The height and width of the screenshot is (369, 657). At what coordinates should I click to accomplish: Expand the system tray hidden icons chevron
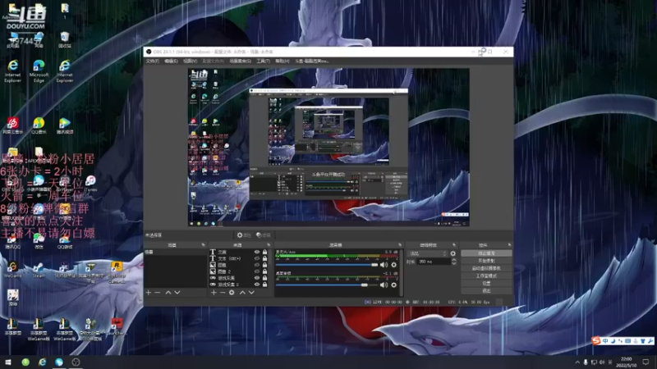tap(577, 362)
